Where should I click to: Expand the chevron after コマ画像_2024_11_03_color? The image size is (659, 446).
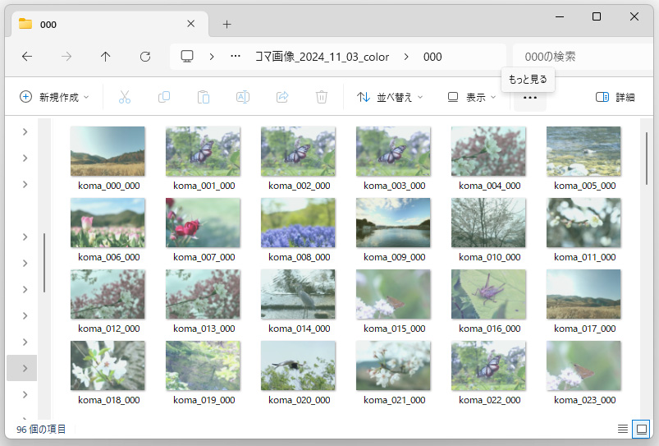coord(406,57)
